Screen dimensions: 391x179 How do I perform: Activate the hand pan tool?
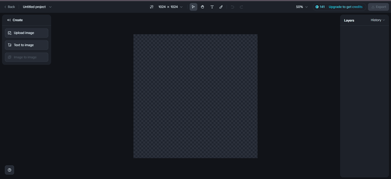click(x=203, y=7)
